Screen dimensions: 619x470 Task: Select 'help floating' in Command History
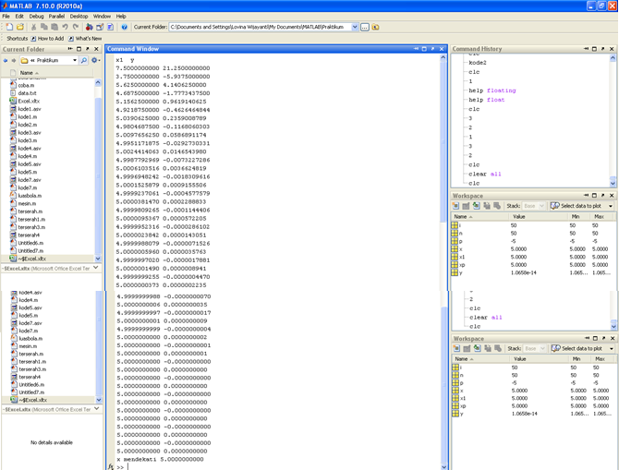tap(492, 90)
